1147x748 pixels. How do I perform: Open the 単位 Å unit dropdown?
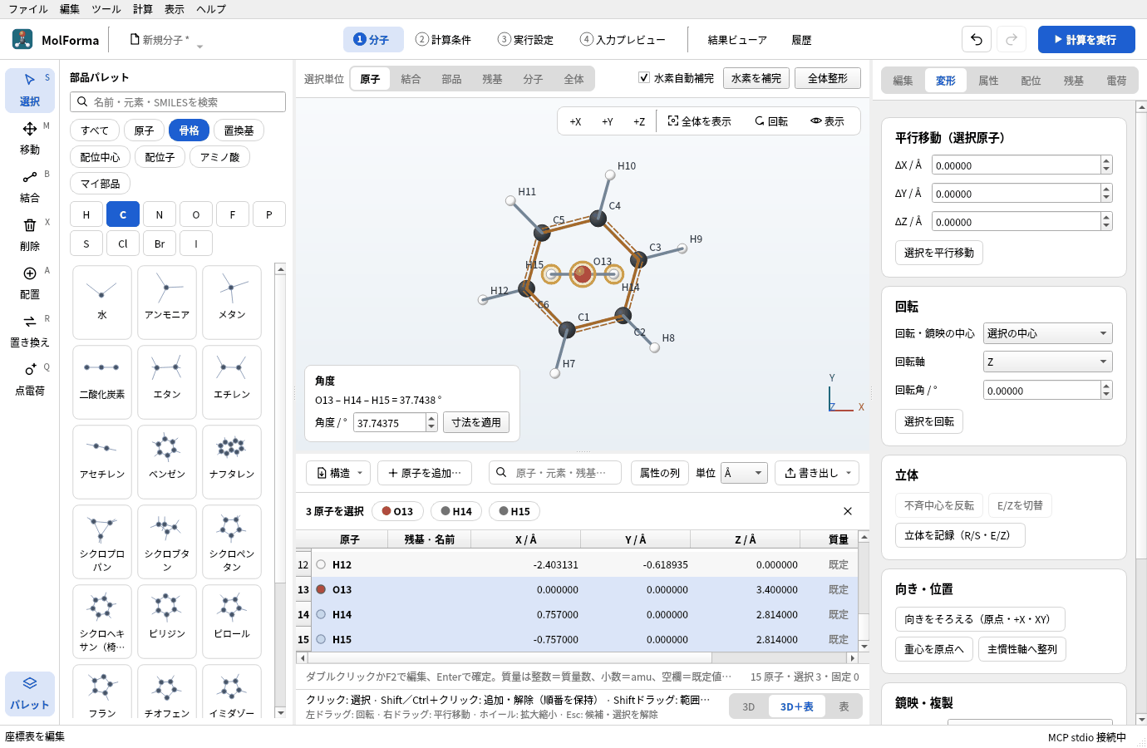click(744, 473)
